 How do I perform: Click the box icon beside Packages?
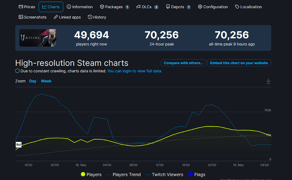pos(102,7)
